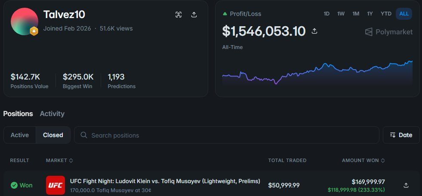Switch to the Activity tab
Screen dimensions: 422x196
pos(52,114)
